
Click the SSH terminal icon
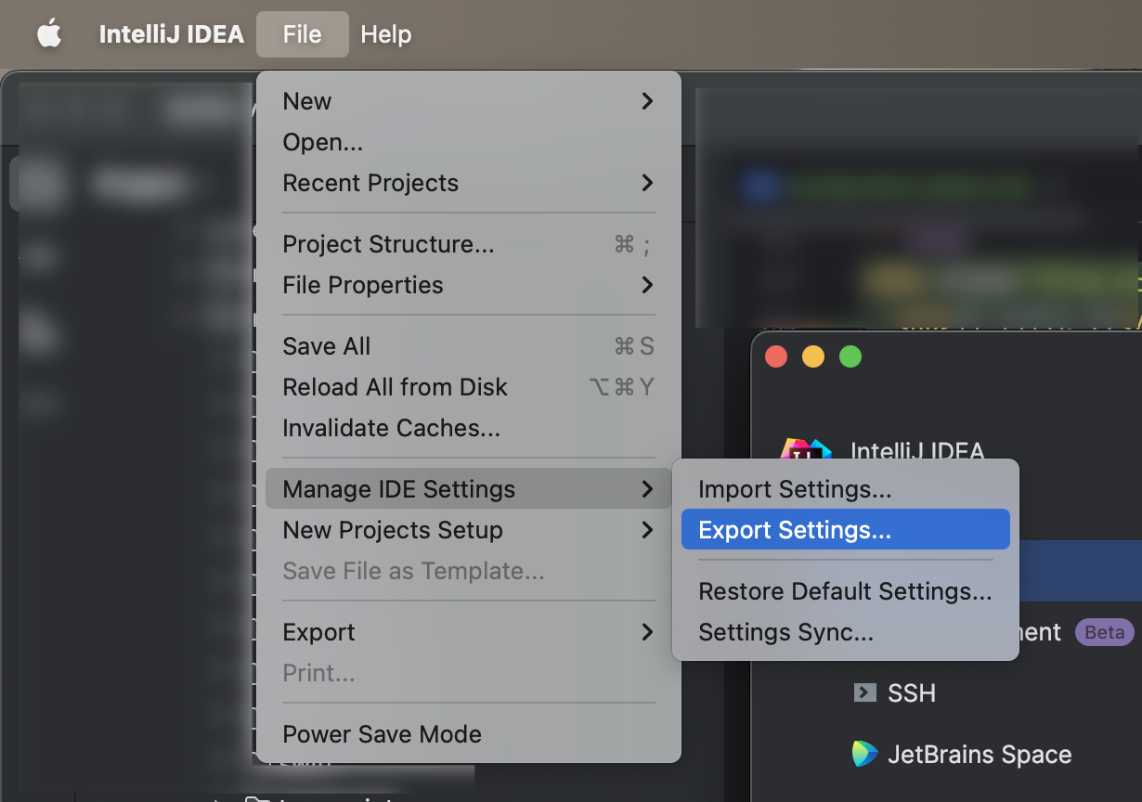864,692
